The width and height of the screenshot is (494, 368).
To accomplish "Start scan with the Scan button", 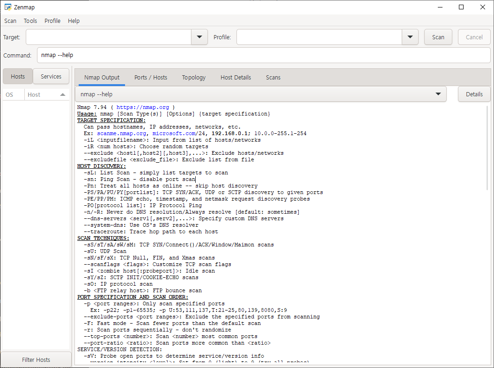I will [438, 37].
